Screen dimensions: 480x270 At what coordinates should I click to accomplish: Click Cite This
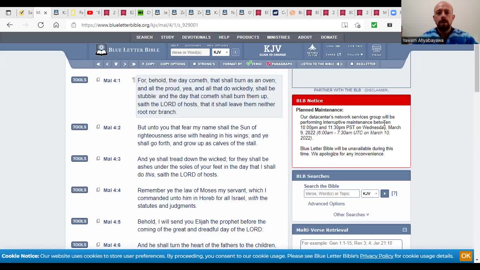(355, 46)
